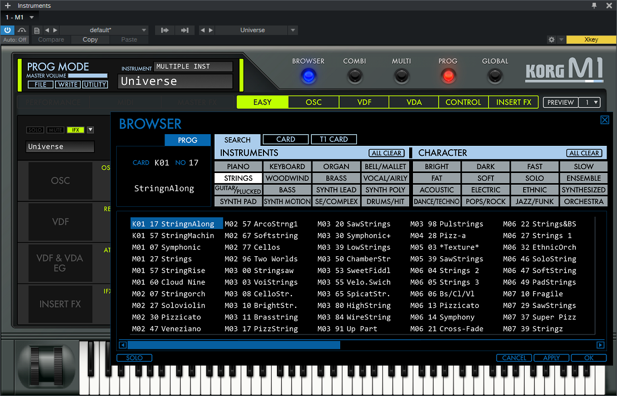Click the plugin power bypass icon

coord(8,30)
